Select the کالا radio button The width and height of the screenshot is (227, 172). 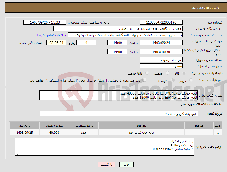click(x=184, y=73)
